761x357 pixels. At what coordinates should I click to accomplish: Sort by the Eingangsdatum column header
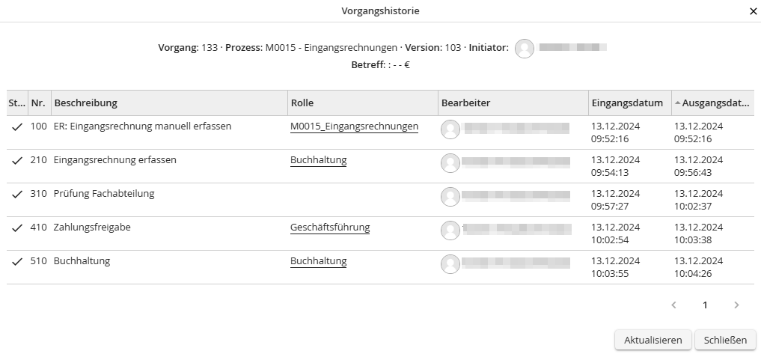tap(630, 103)
